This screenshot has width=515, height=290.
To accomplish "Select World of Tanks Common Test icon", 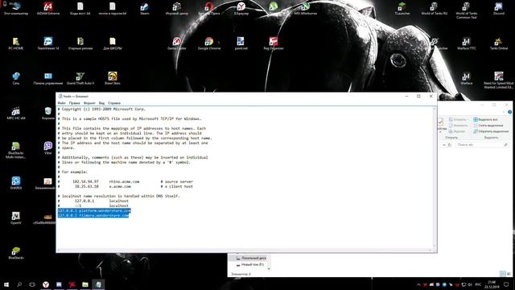I will coord(467,10).
